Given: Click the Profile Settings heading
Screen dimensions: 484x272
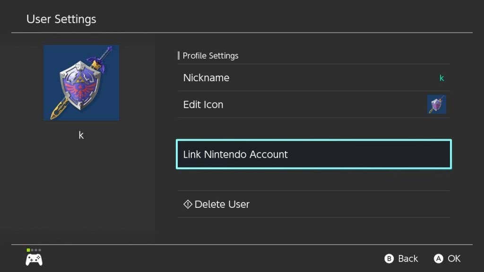Looking at the screenshot, I should click(210, 56).
